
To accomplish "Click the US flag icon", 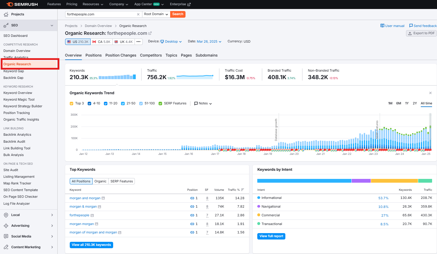I will (x=69, y=42).
